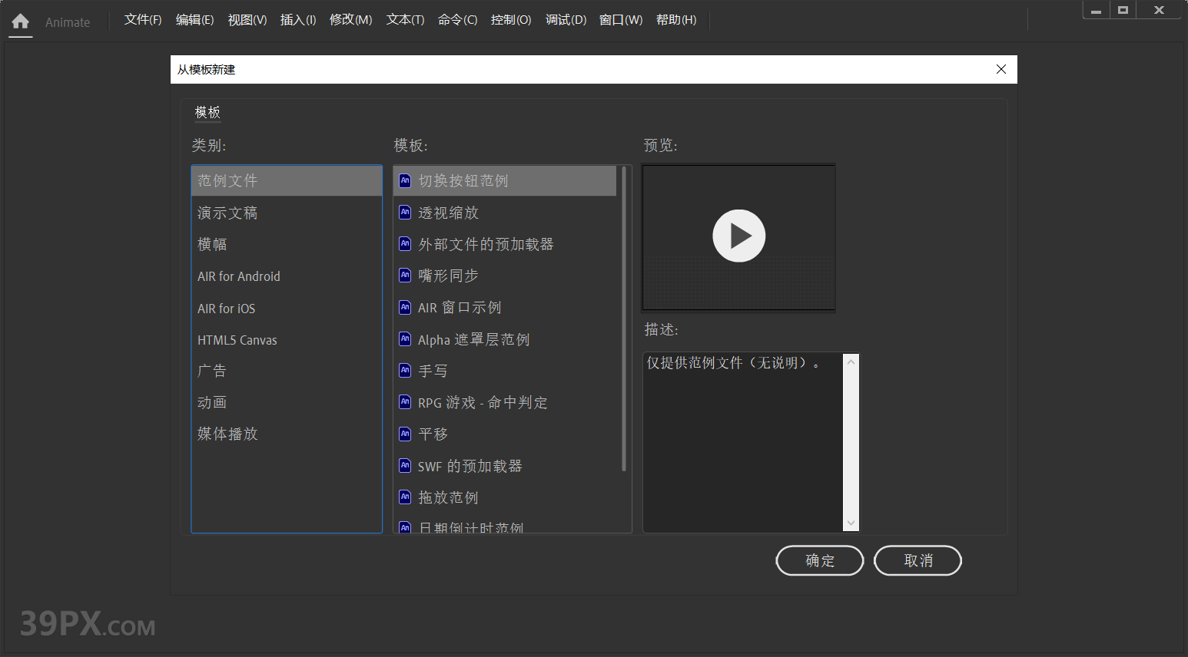Click the An icon beside 拖放范例
This screenshot has height=657, width=1188.
[405, 497]
